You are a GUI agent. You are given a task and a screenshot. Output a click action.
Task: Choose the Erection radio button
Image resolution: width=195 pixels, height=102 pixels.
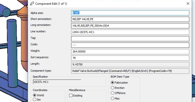(112, 88)
